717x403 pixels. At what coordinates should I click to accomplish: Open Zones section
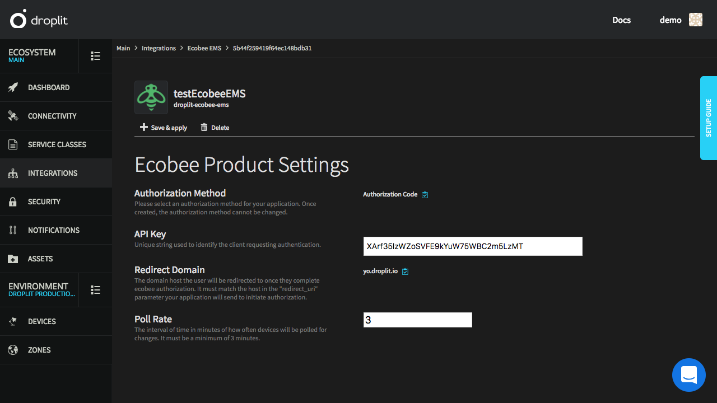56,350
